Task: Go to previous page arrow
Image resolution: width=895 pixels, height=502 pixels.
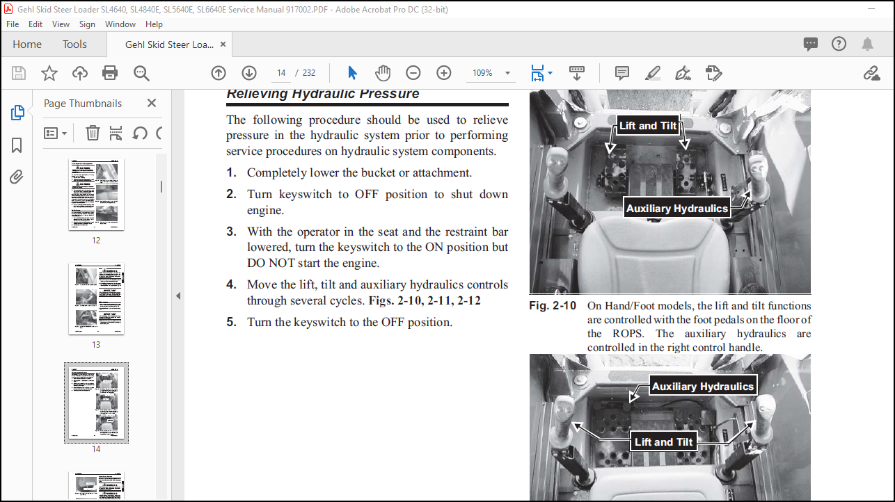Action: [x=219, y=73]
